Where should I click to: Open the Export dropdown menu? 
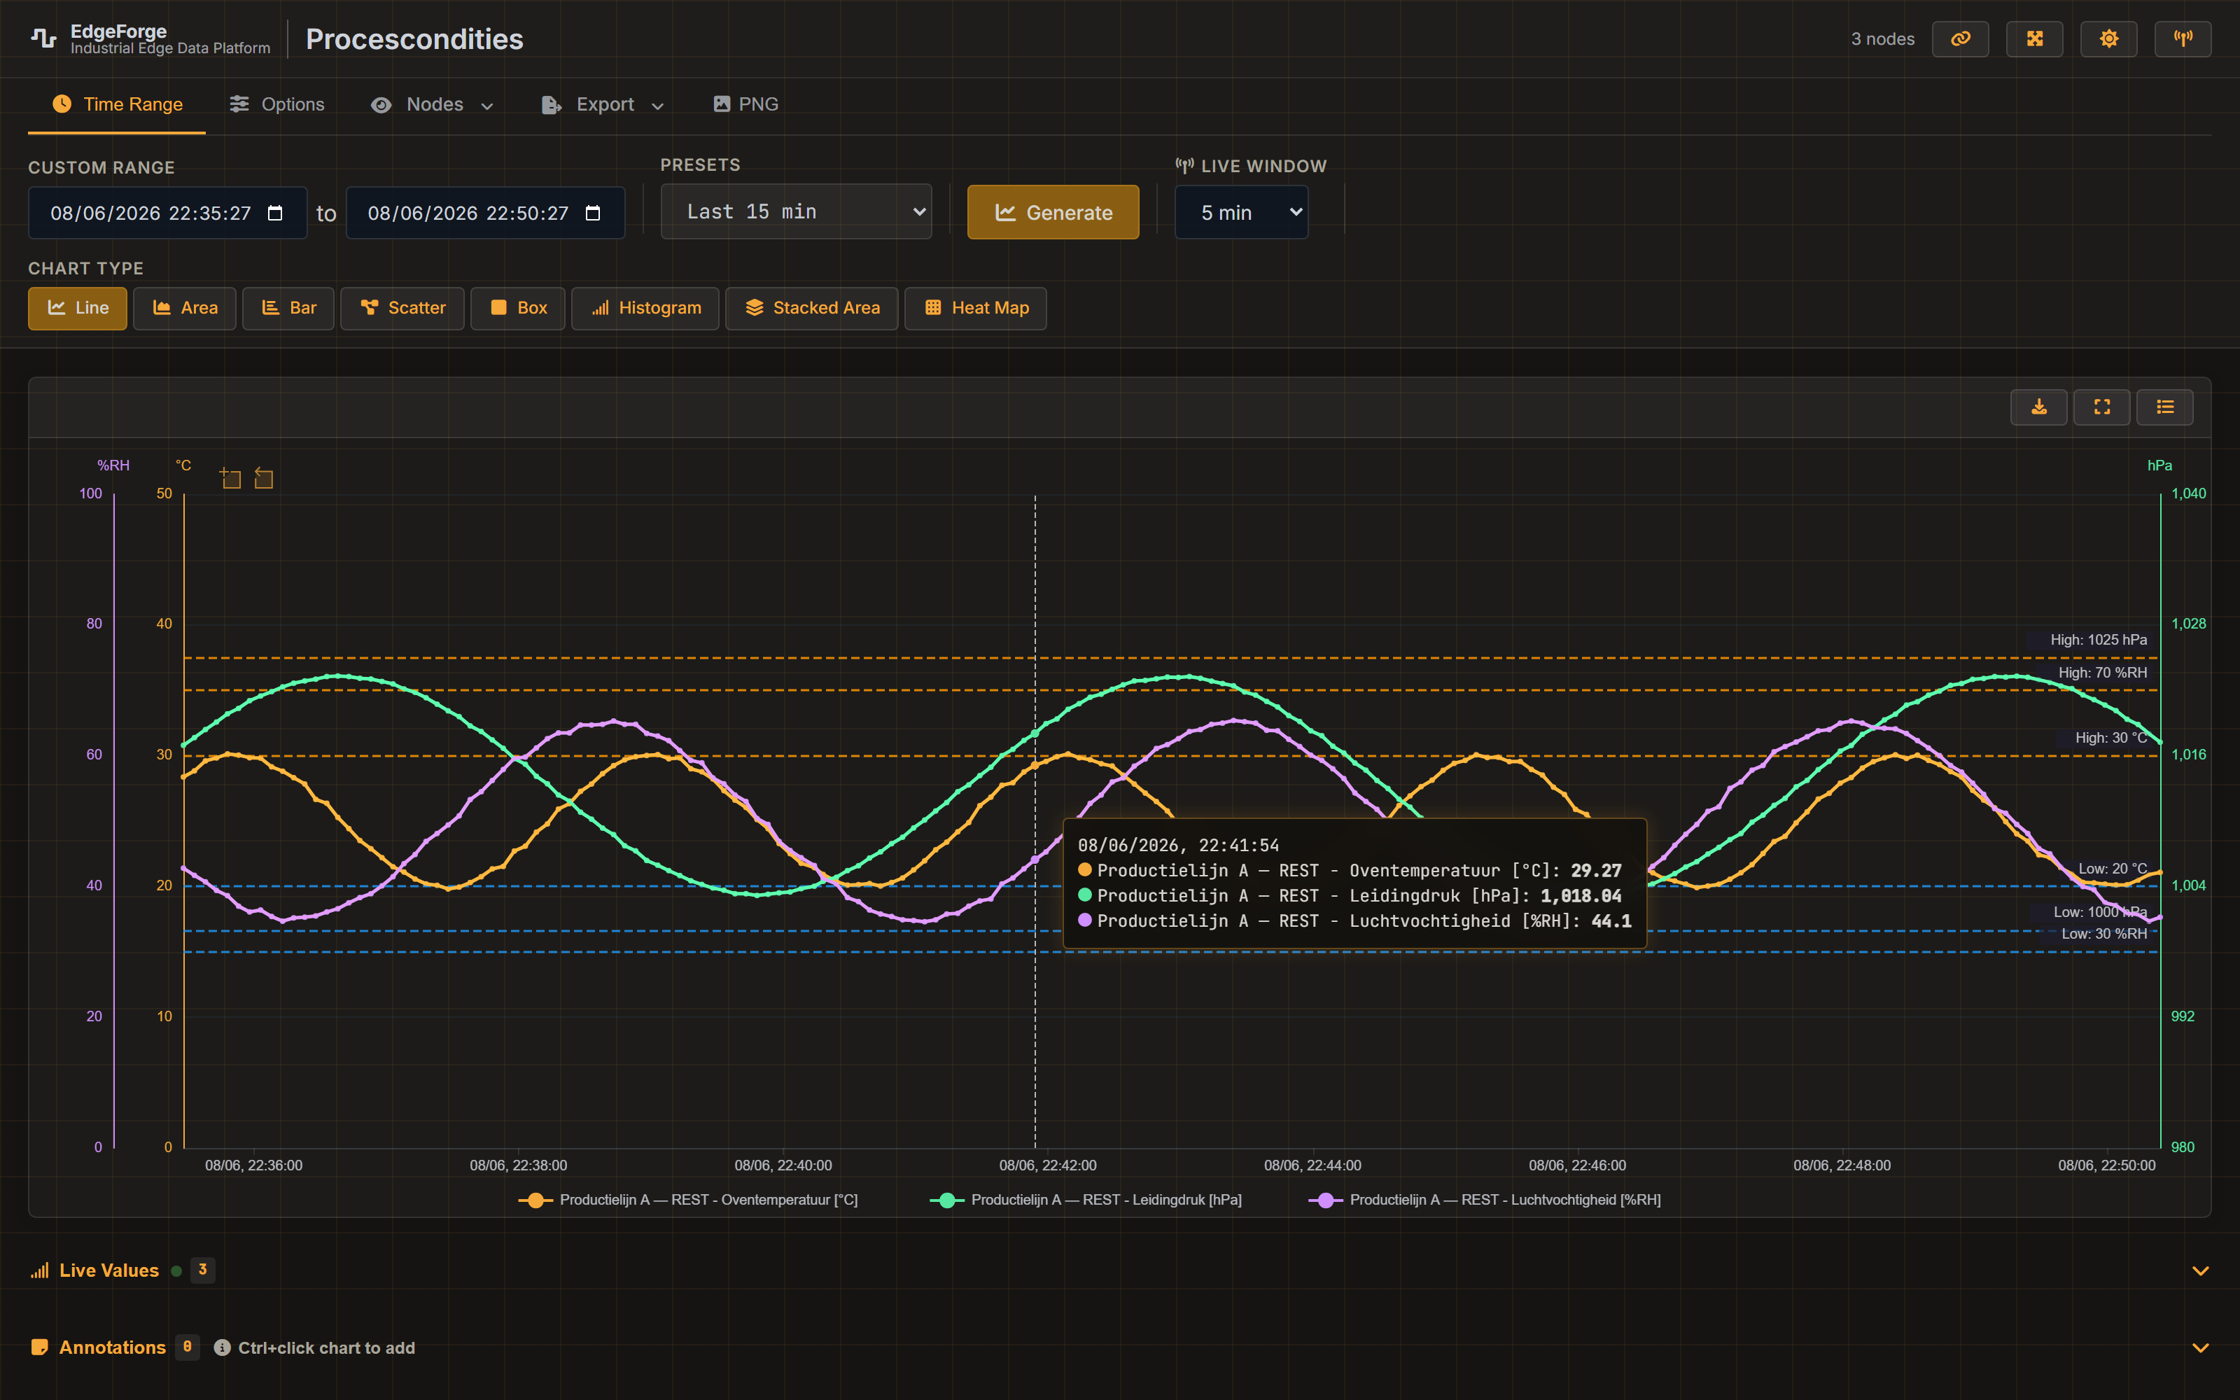(603, 104)
